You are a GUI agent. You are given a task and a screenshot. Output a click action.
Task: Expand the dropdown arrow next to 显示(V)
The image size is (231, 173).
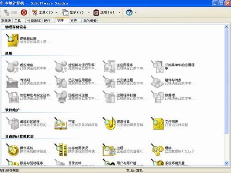pyautogui.click(x=89, y=12)
